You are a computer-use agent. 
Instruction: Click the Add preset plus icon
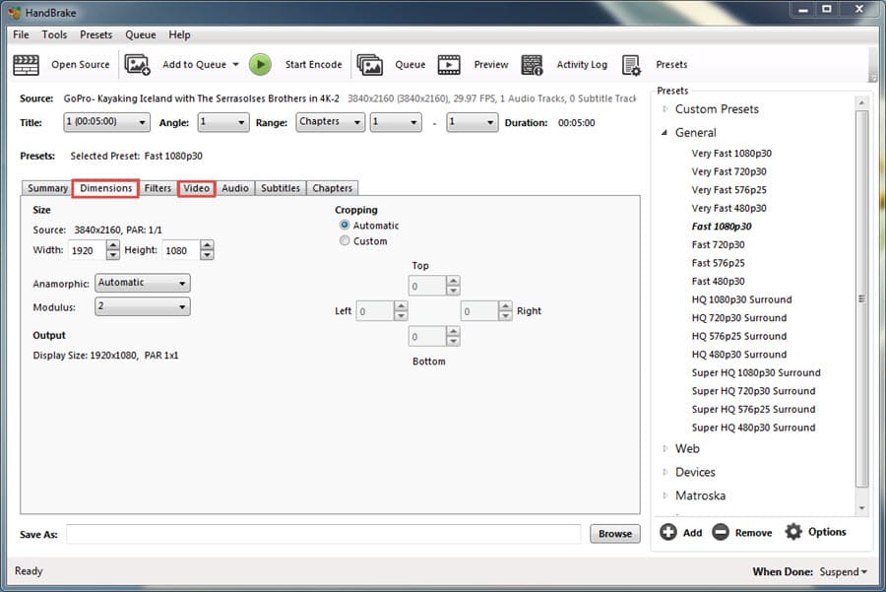pos(668,532)
